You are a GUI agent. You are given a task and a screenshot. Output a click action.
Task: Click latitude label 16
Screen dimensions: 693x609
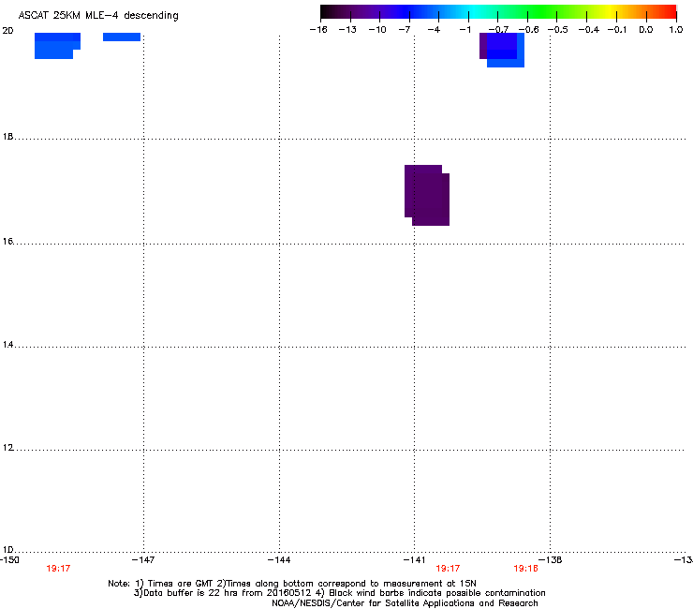7,241
